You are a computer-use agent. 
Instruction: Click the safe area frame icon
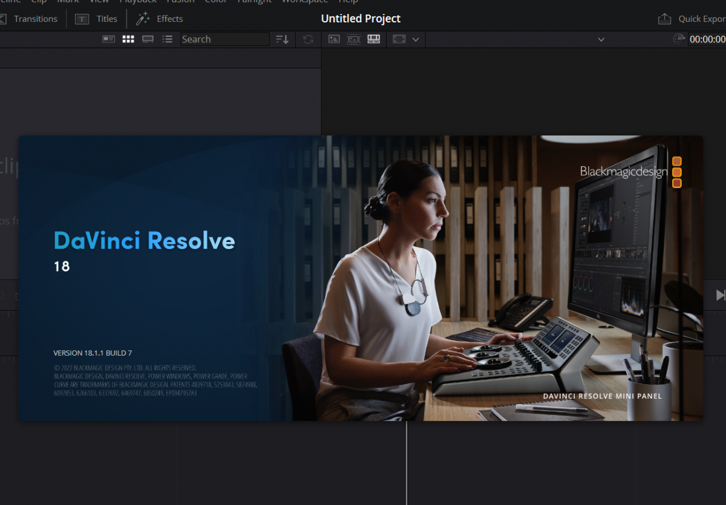pyautogui.click(x=399, y=39)
